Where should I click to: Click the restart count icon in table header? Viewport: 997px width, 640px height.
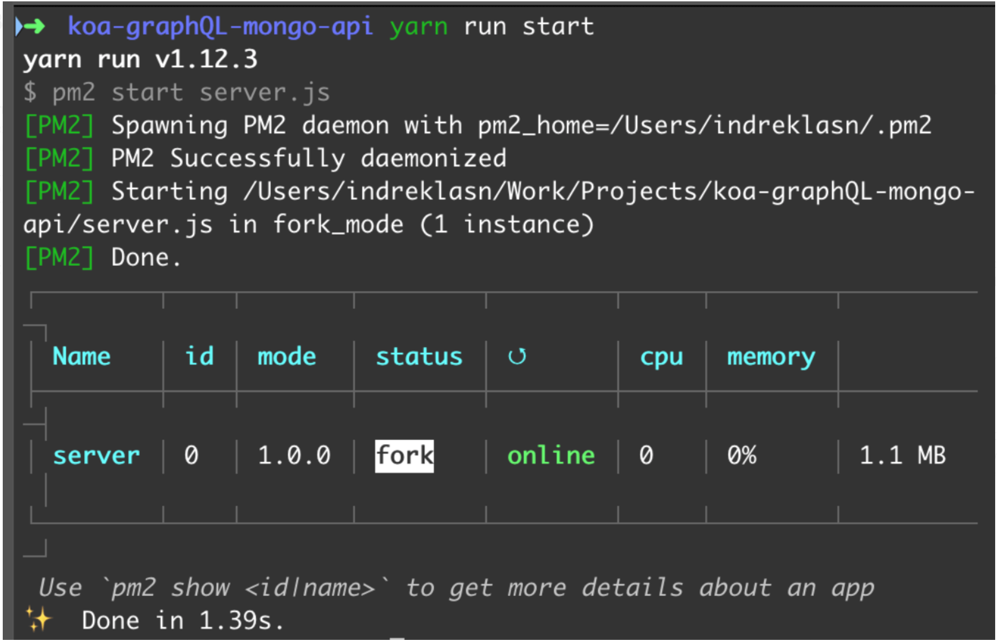point(517,356)
